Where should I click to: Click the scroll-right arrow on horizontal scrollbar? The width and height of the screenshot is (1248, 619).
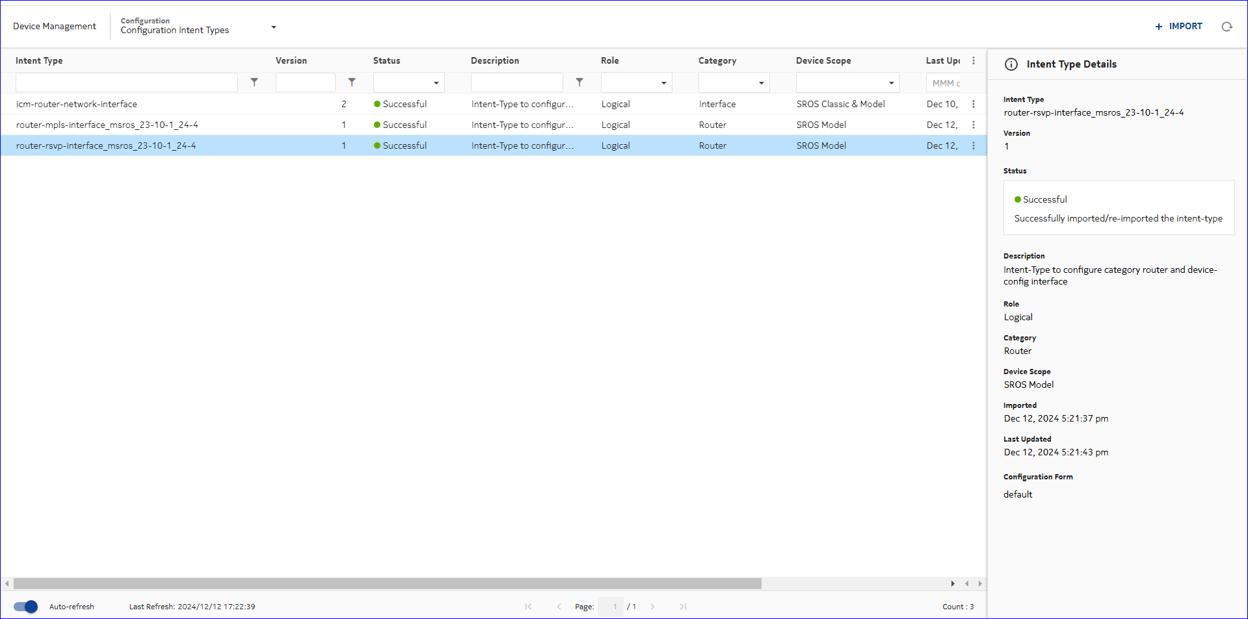click(x=979, y=583)
